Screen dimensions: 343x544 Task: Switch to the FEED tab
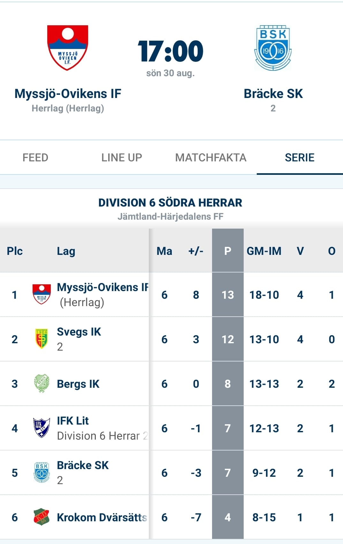click(x=35, y=158)
